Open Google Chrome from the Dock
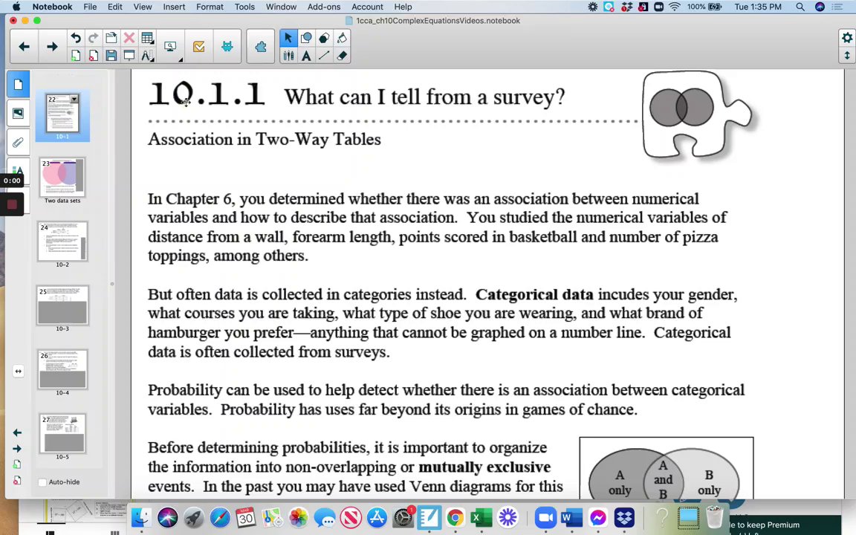This screenshot has height=535, width=856. click(455, 517)
